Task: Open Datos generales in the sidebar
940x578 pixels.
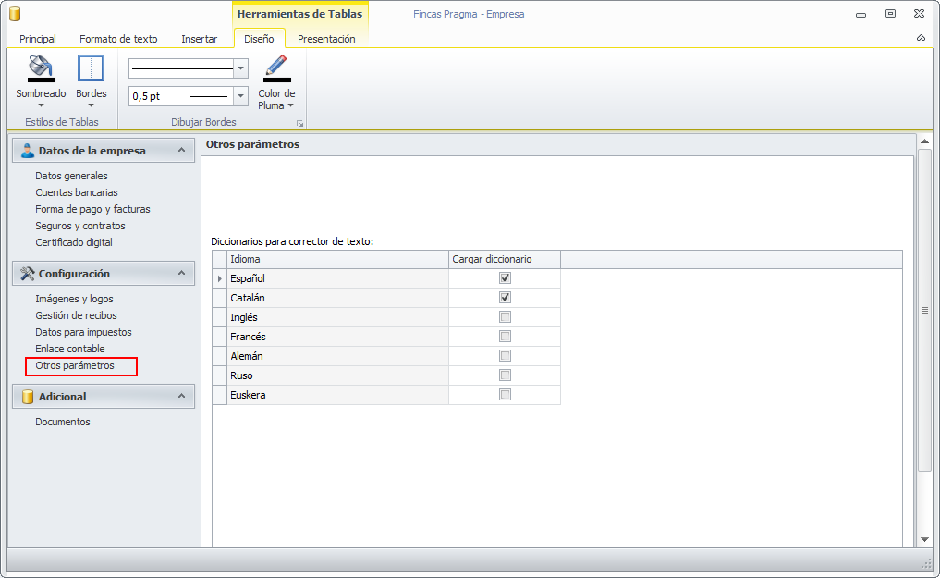Action: [71, 176]
